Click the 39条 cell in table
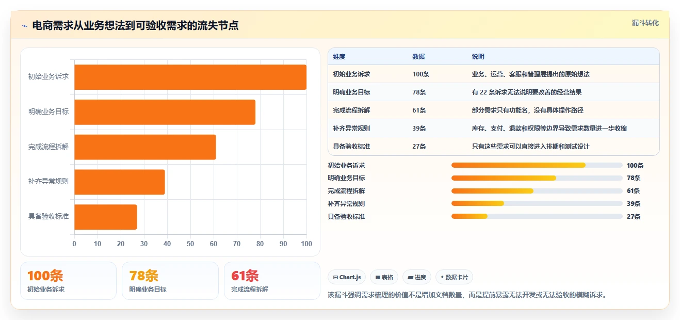The width and height of the screenshot is (680, 320). [419, 129]
